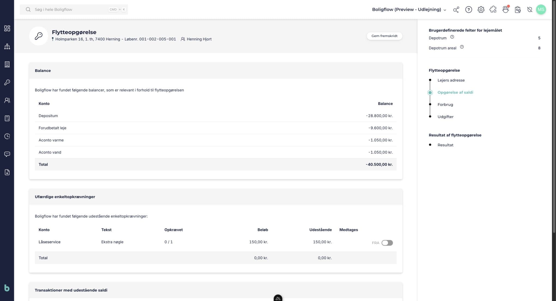Screen dimensions: 556x301
Task: Open the chat messages icon in sidebar
Action: coord(7,154)
